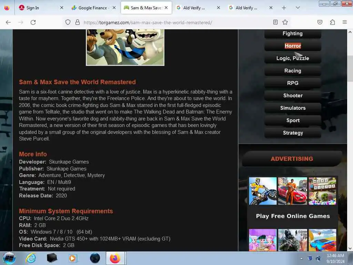Open the Horror category

click(293, 46)
